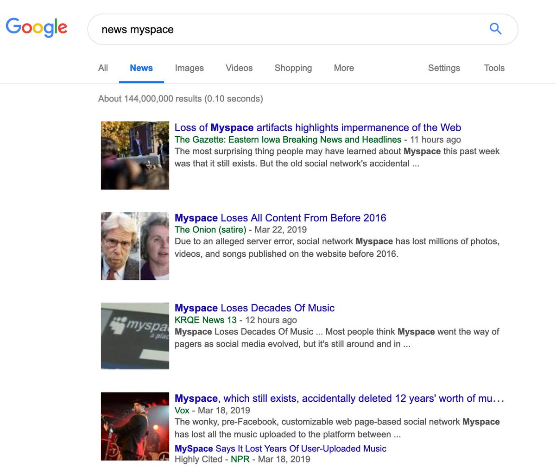The height and width of the screenshot is (468, 556).
Task: Open the Images tab
Action: pos(189,68)
